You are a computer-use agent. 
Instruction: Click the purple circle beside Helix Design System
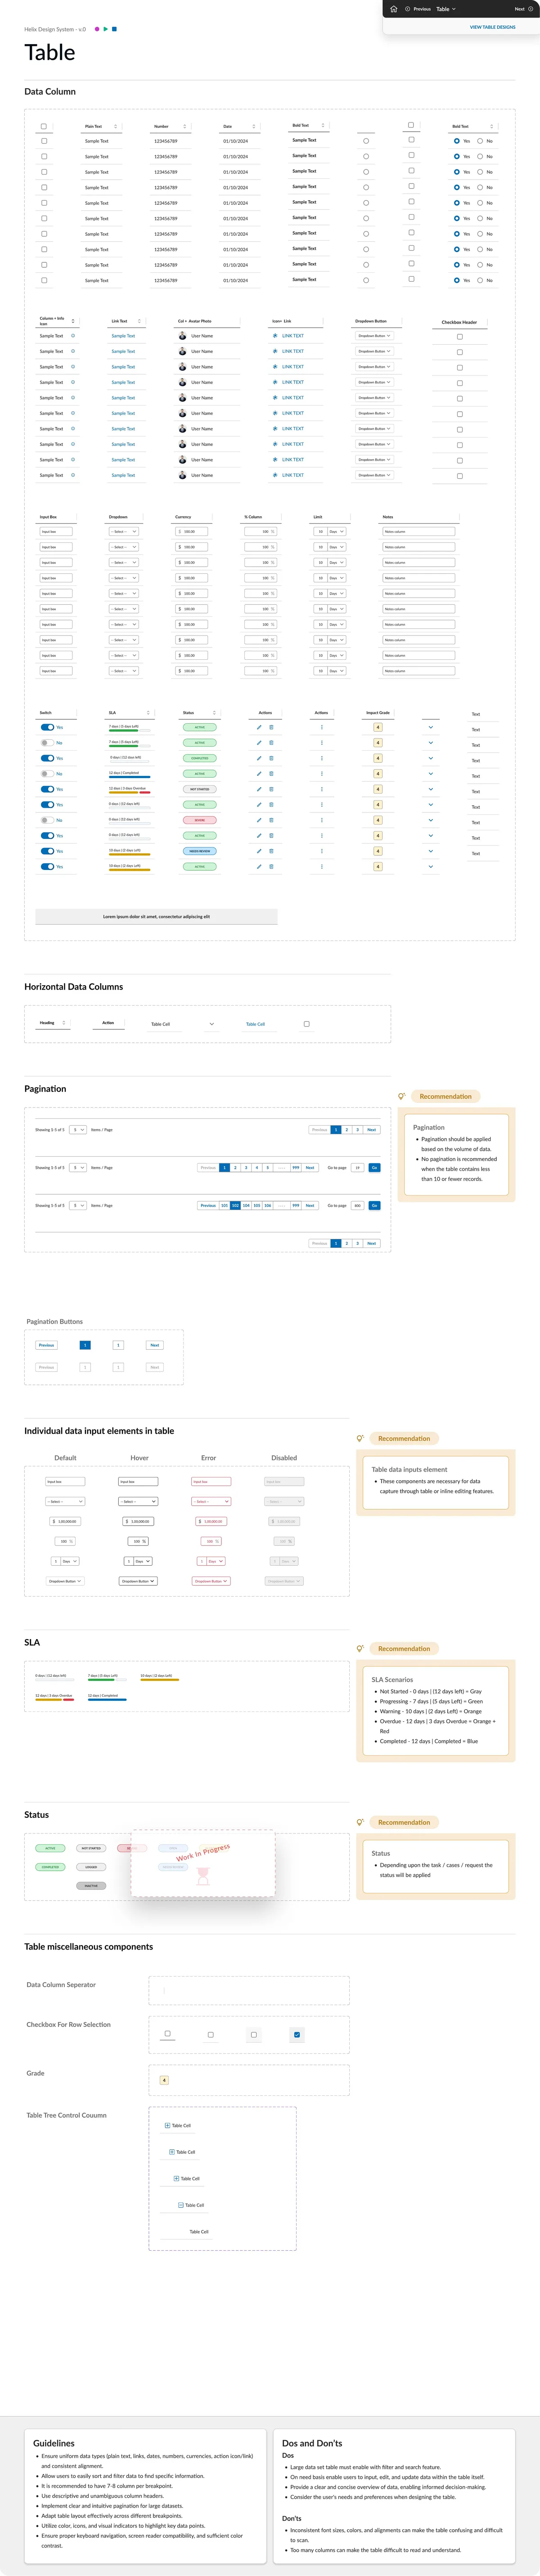click(x=97, y=29)
